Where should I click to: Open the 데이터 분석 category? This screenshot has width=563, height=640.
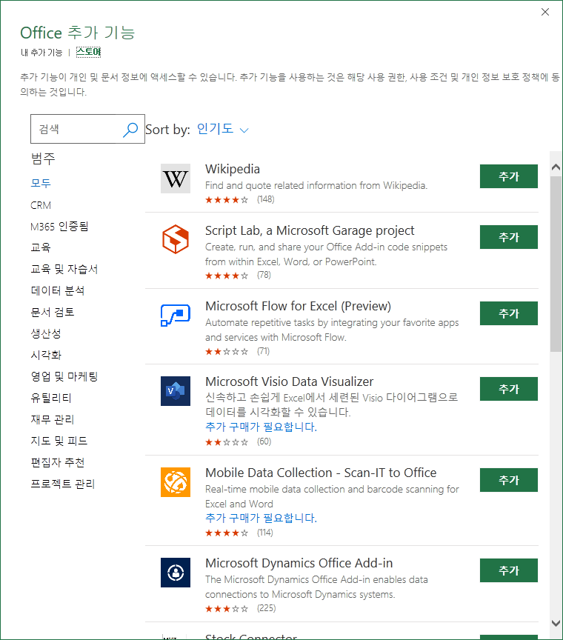click(x=58, y=290)
